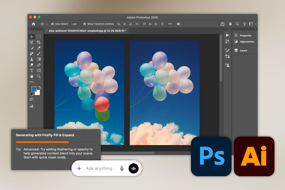Select the Zoom tool in tools panel
The height and width of the screenshot is (190, 285).
[39, 76]
